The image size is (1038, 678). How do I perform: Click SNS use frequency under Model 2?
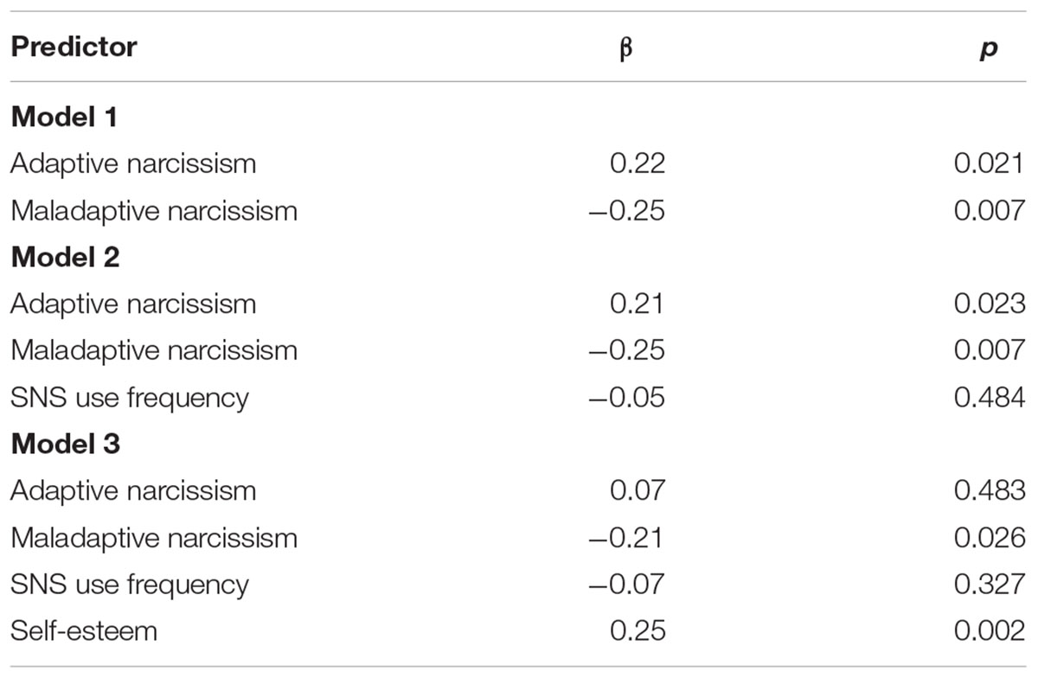(130, 398)
